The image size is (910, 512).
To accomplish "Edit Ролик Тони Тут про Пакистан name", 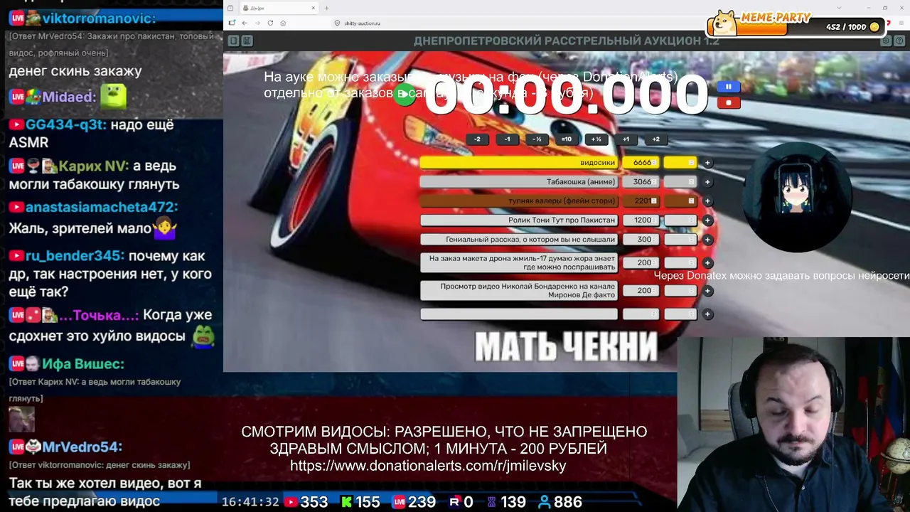I will [x=519, y=220].
